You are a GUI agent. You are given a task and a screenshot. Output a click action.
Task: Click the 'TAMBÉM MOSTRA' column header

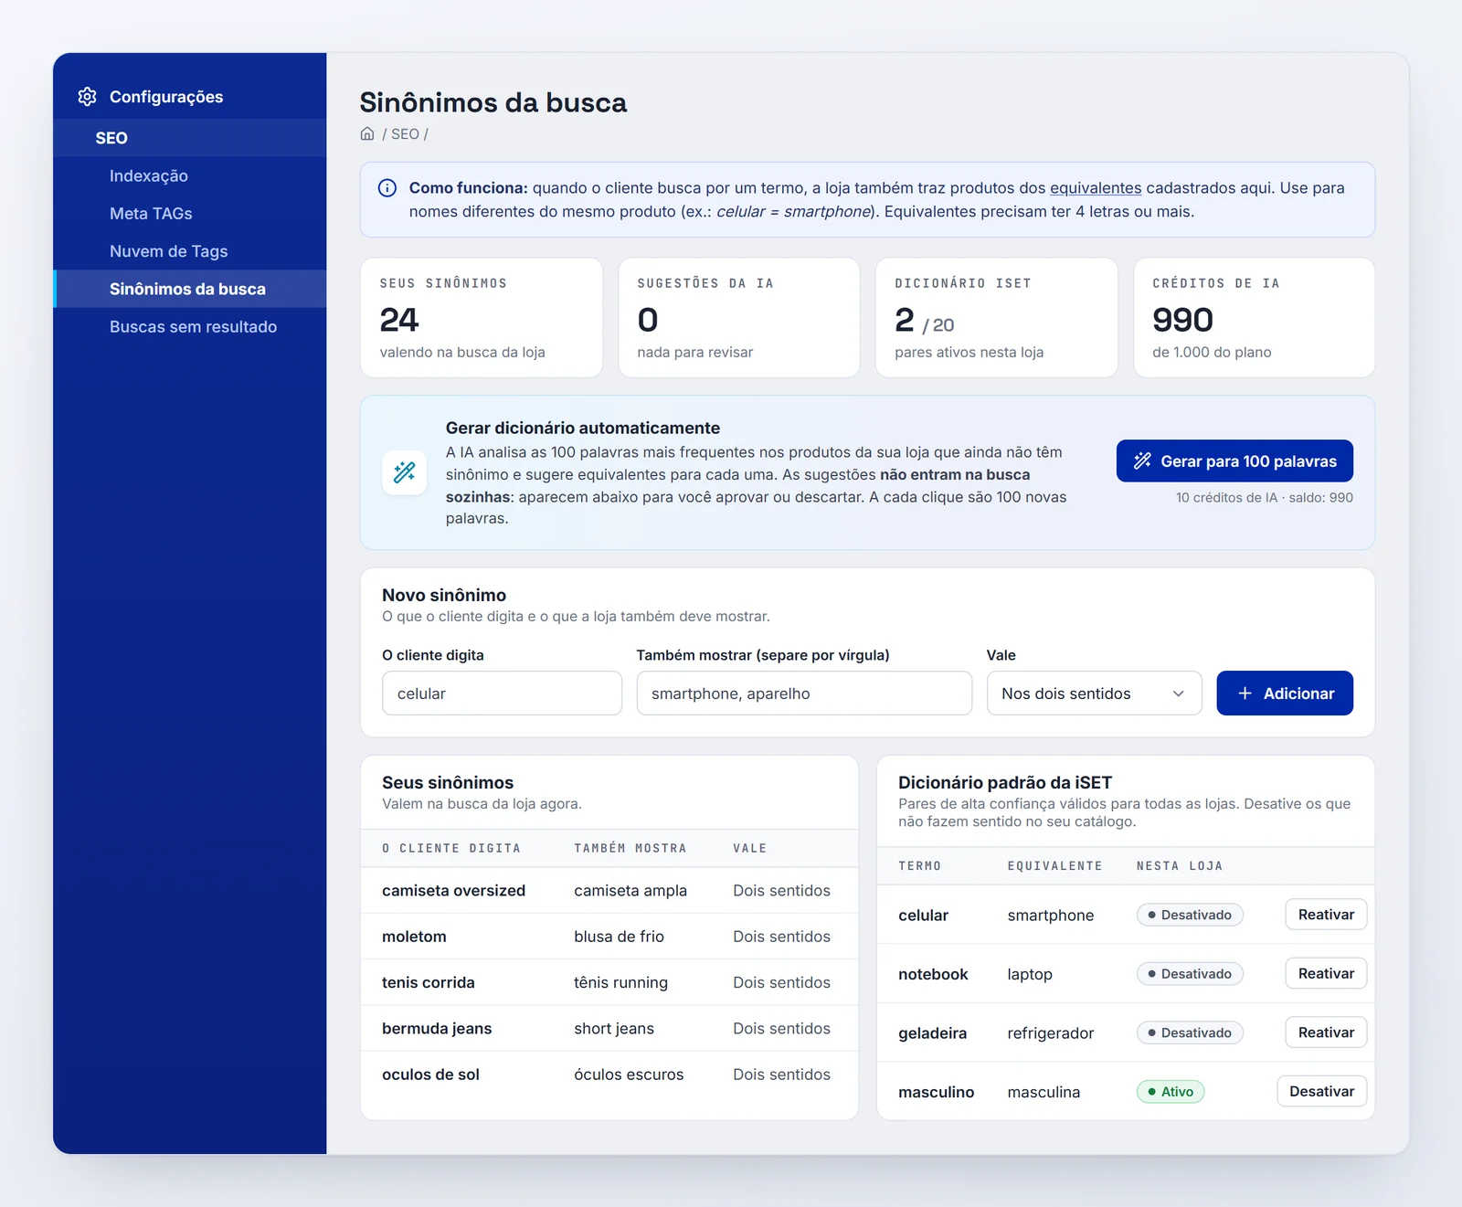tap(630, 849)
